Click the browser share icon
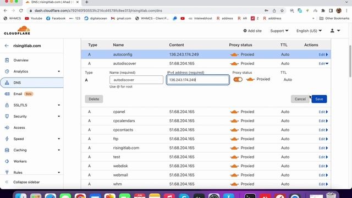The width and height of the screenshot is (352, 198). click(274, 10)
